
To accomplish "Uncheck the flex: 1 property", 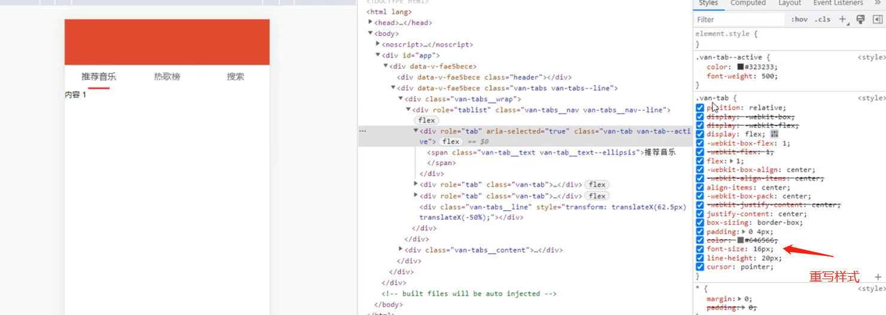I will [x=700, y=161].
